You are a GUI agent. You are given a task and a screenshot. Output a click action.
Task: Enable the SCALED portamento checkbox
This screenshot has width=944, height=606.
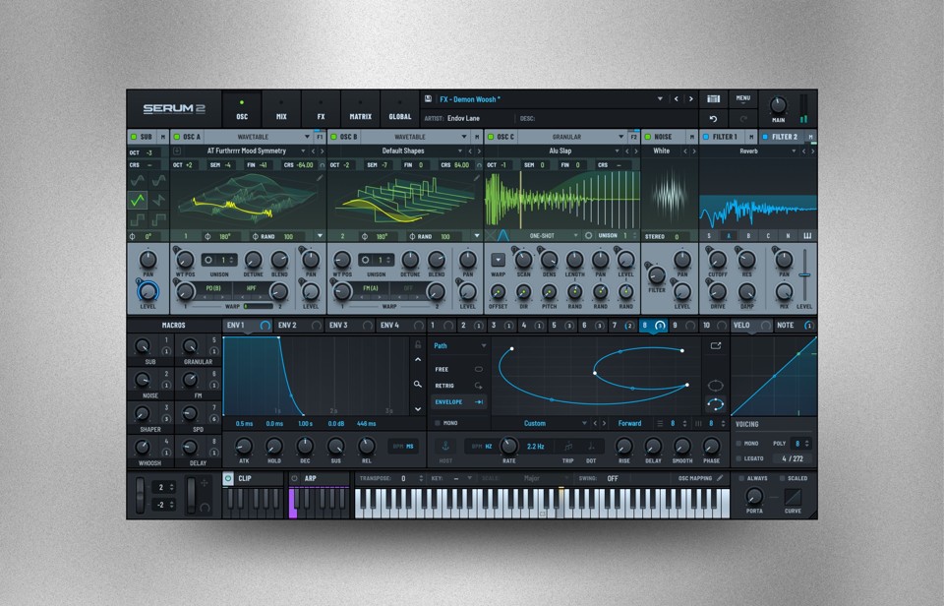pos(782,478)
